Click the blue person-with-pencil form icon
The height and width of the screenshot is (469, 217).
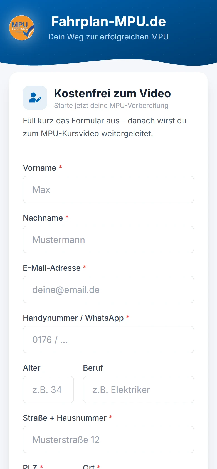35,98
